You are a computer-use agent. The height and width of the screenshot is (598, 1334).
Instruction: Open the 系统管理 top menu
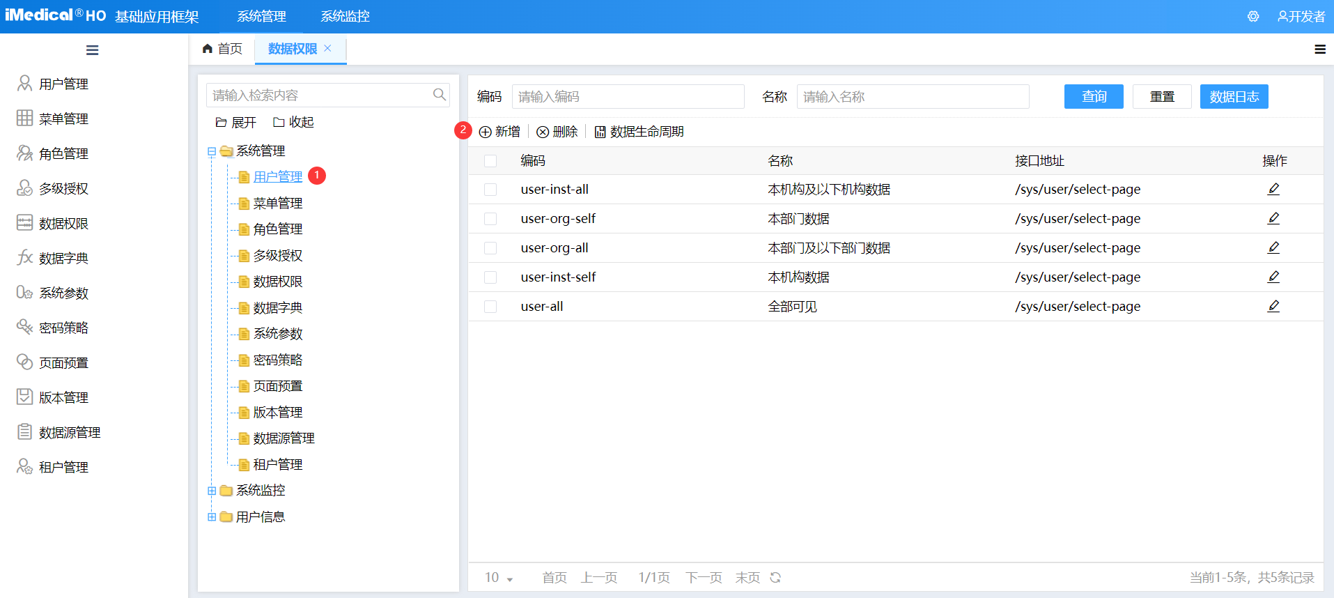[261, 16]
